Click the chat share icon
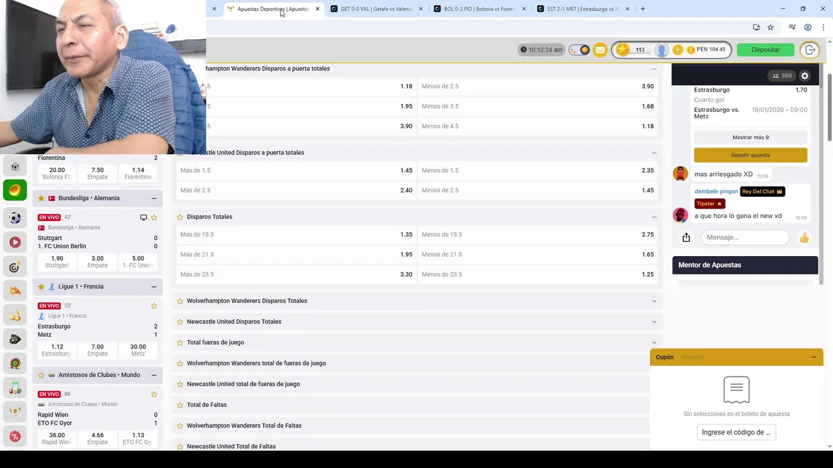Image resolution: width=833 pixels, height=468 pixels. click(686, 237)
